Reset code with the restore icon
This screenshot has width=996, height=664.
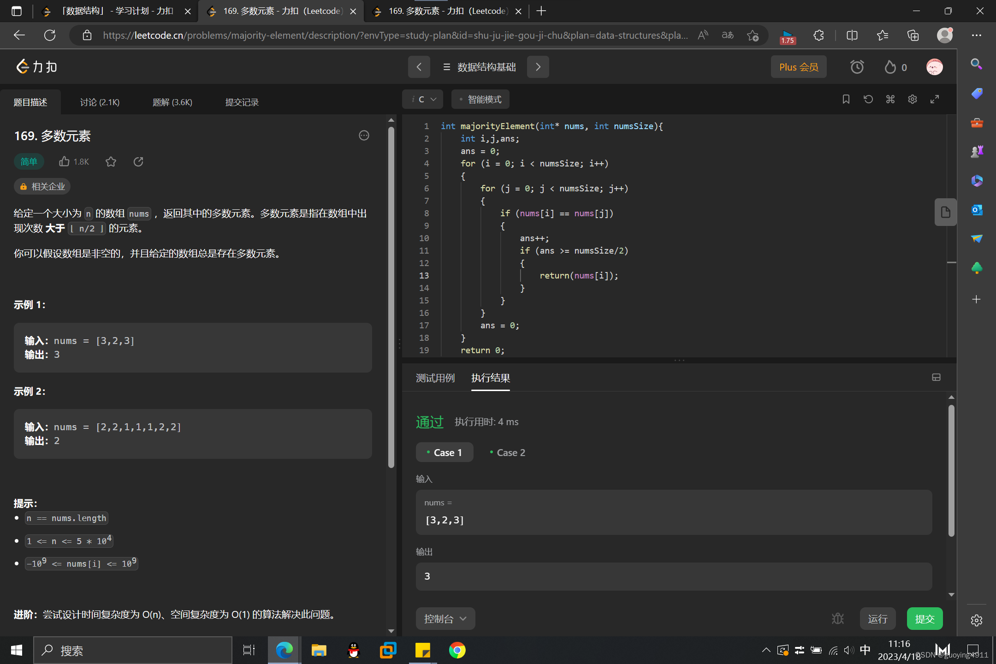(x=868, y=99)
